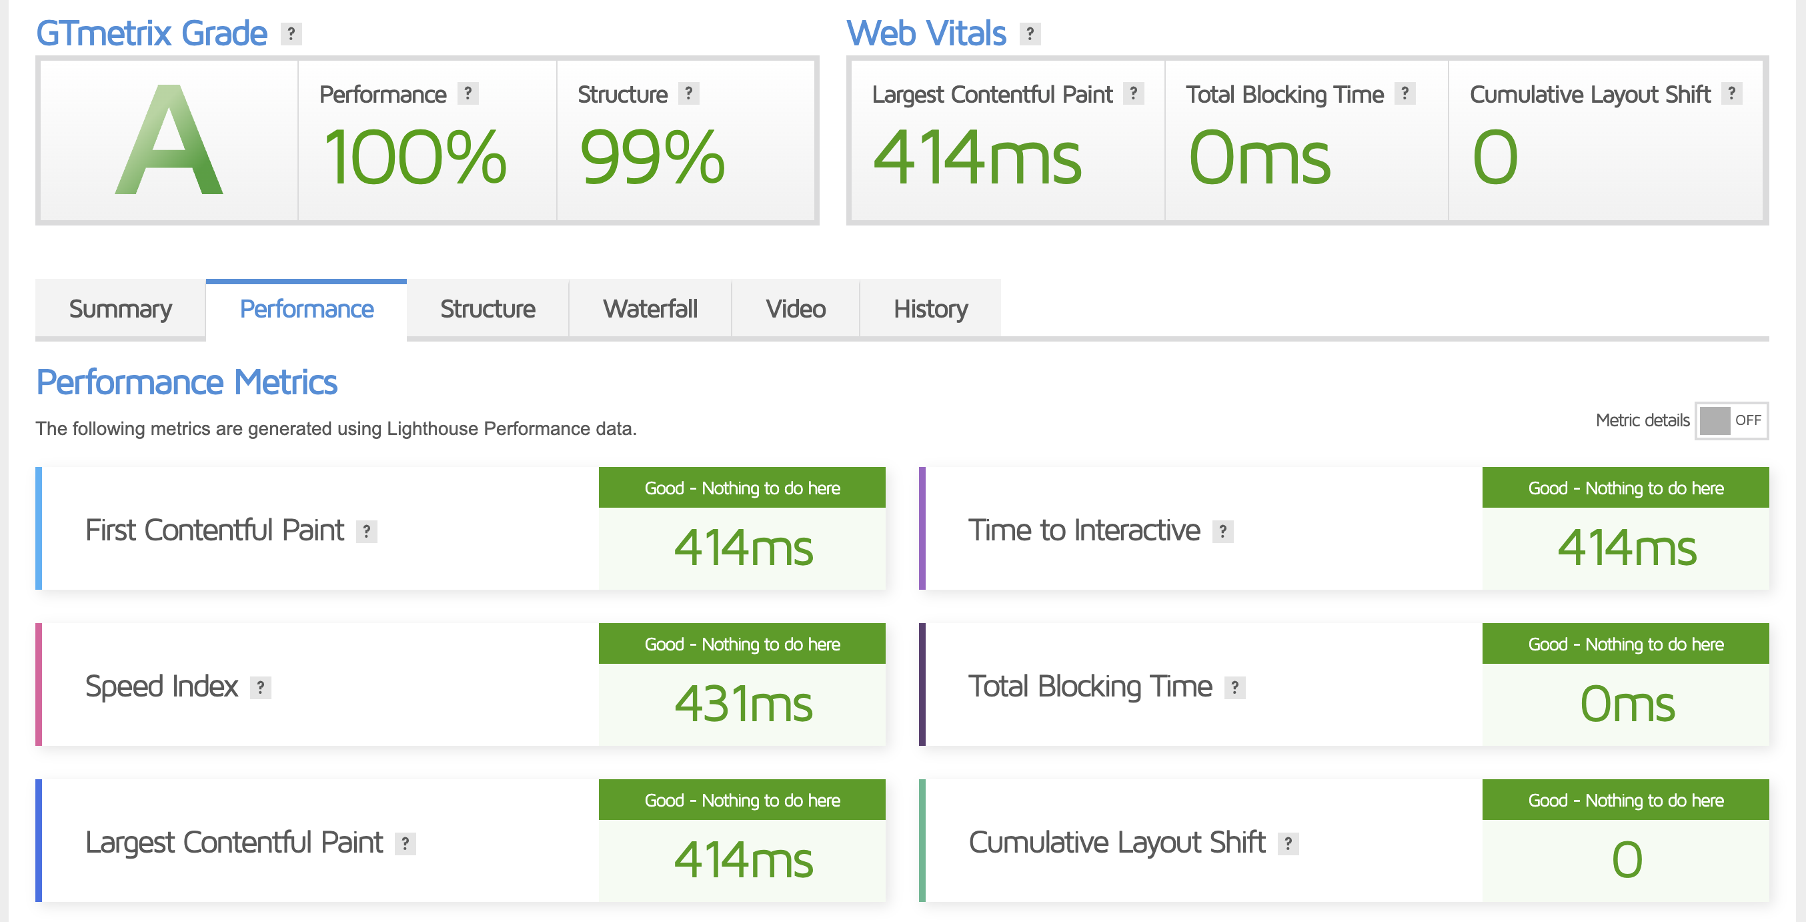Click the 414ms Time to Interactive value
The image size is (1806, 922).
point(1627,547)
